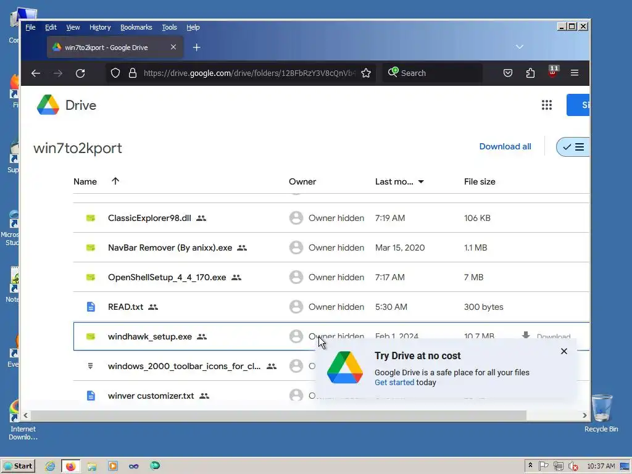Open Internet Explorer from the taskbar

pos(50,467)
